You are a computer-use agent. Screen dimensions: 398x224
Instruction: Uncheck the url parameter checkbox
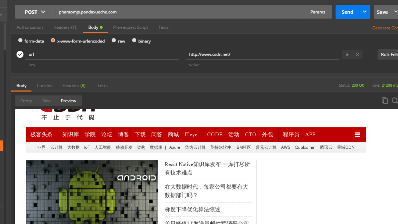[20, 54]
